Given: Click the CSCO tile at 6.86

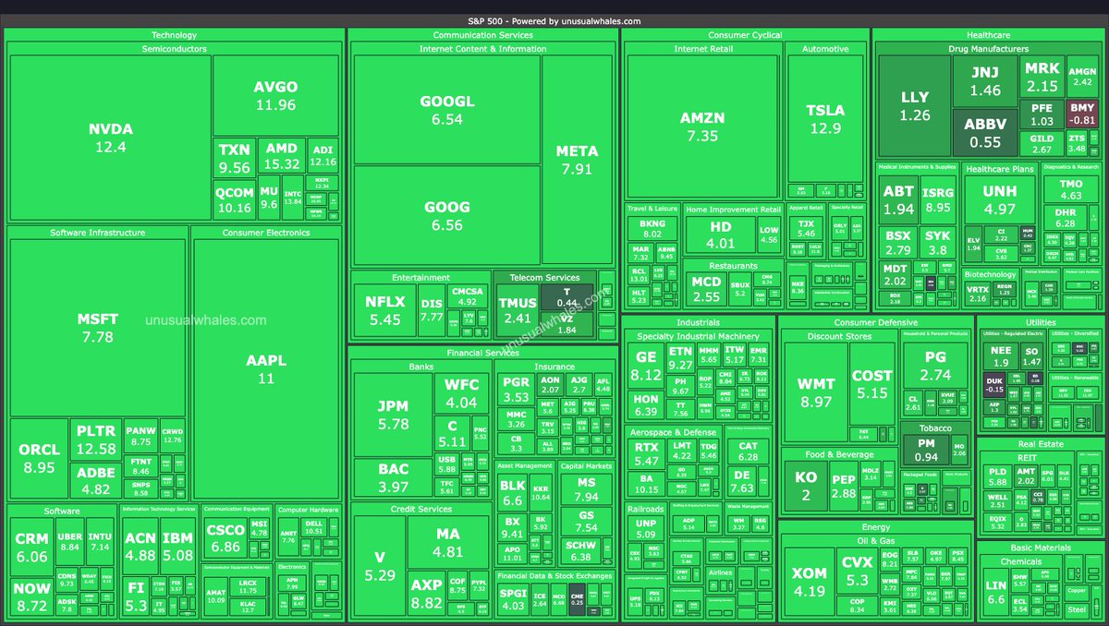Looking at the screenshot, I should coord(225,539).
